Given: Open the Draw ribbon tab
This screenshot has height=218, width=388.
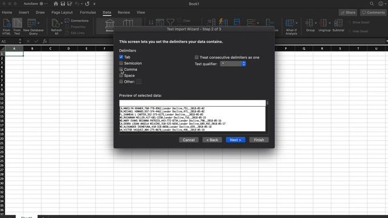Looking at the screenshot, I should (40, 12).
